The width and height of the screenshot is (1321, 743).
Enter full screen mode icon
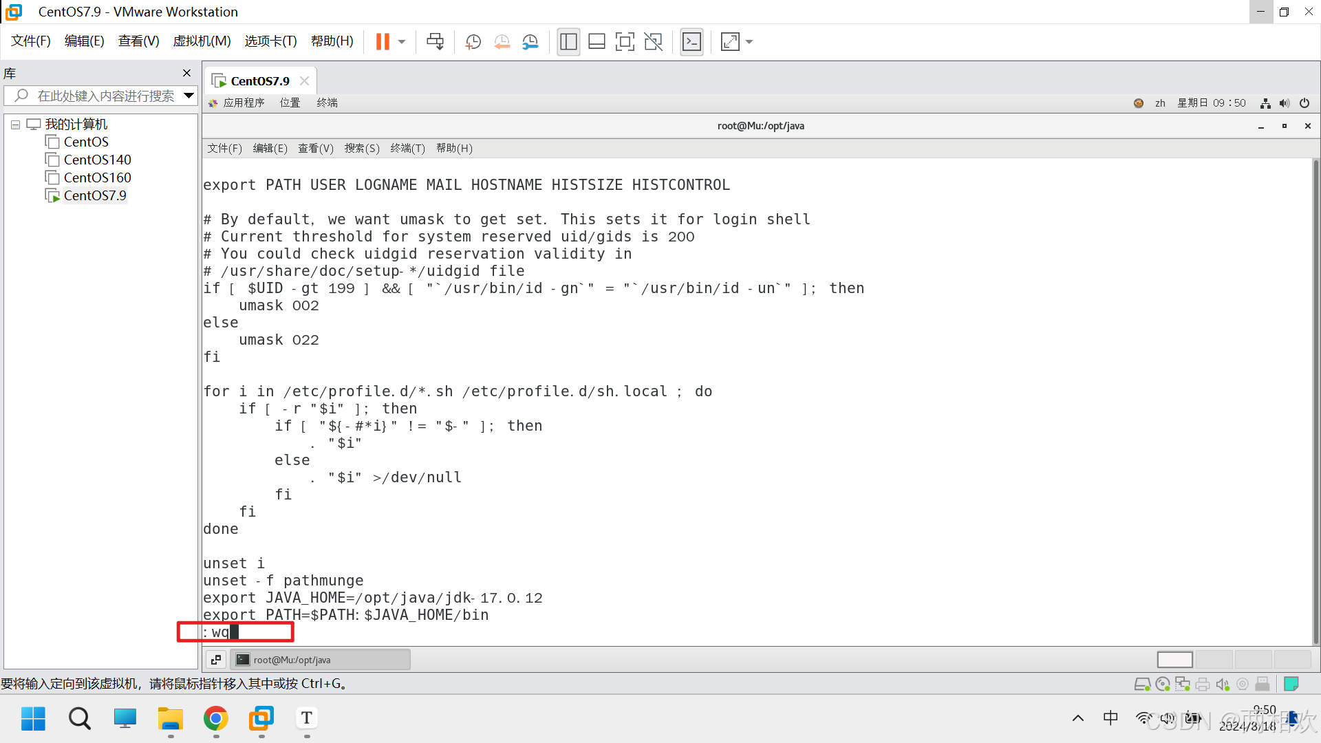624,42
